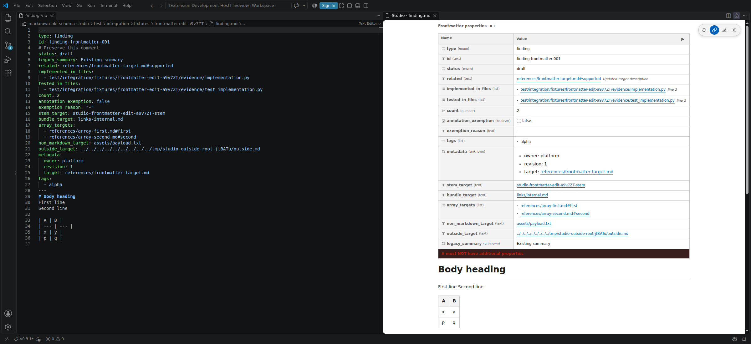Click the Sign In button
This screenshot has width=751, height=344.
click(x=328, y=6)
